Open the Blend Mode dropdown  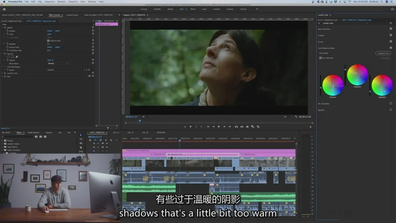point(58,63)
